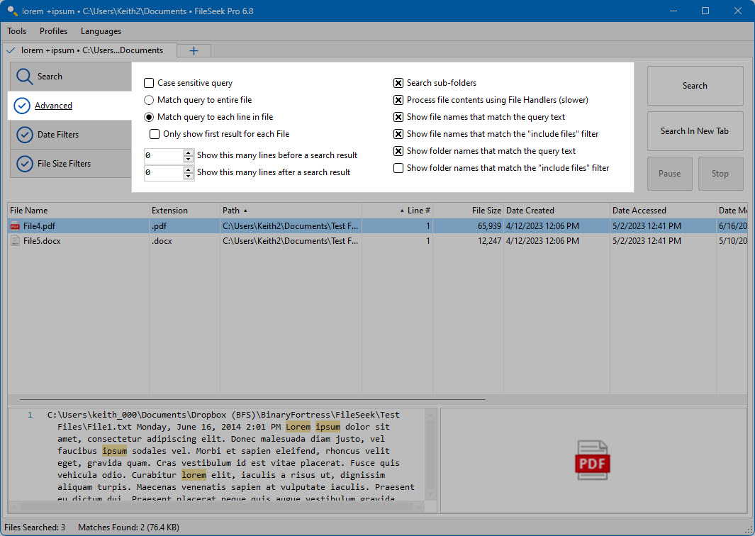The image size is (755, 536).
Task: Open the Tools menu
Action: click(17, 30)
